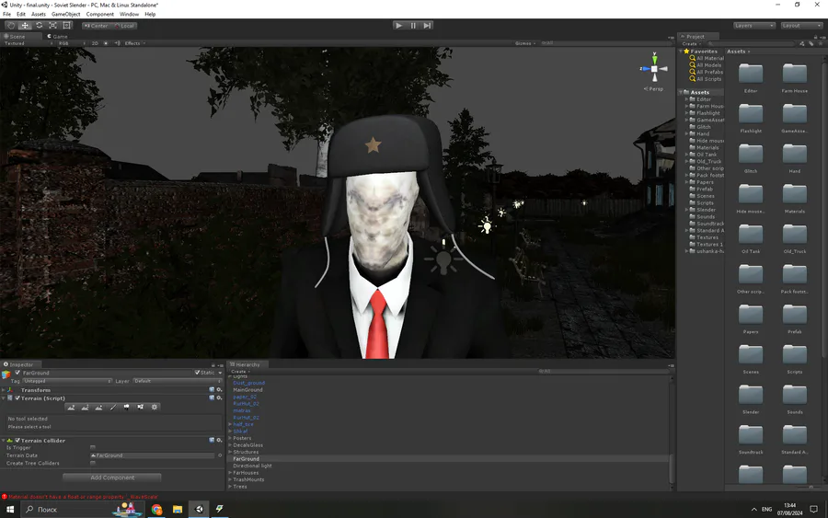This screenshot has width=828, height=518.
Task: Click the All Scripts favorite search
Action: [x=708, y=79]
